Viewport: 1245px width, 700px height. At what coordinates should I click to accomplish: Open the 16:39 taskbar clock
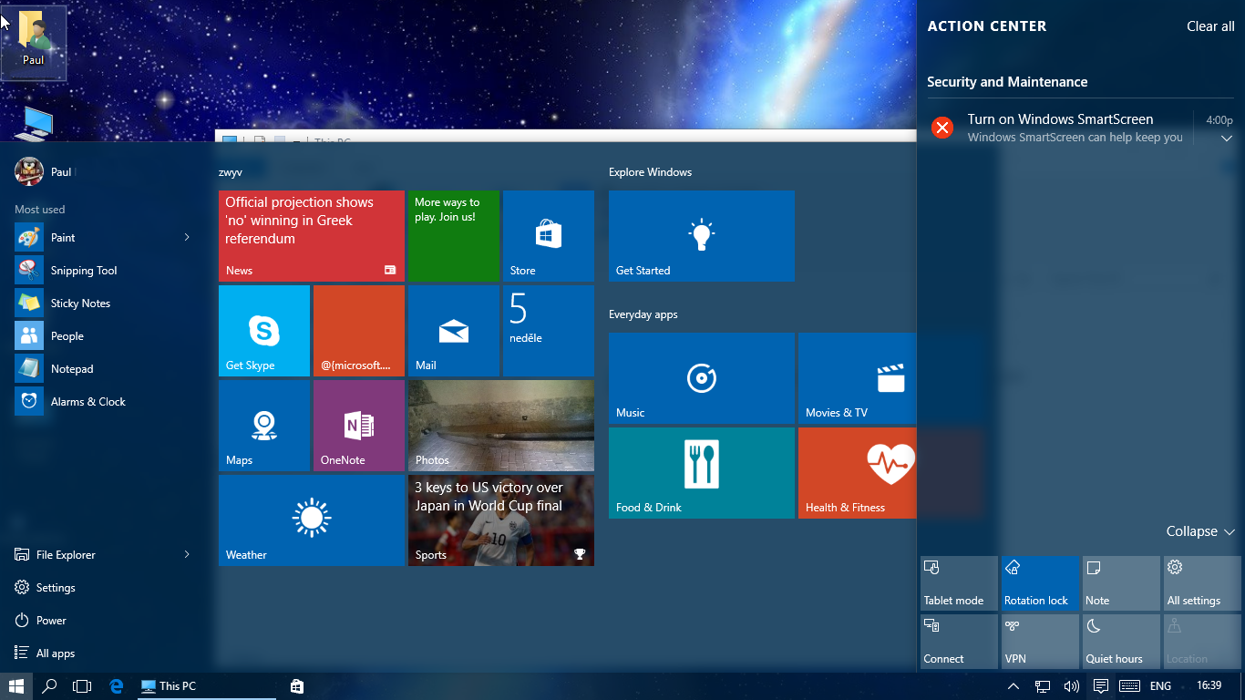point(1209,685)
